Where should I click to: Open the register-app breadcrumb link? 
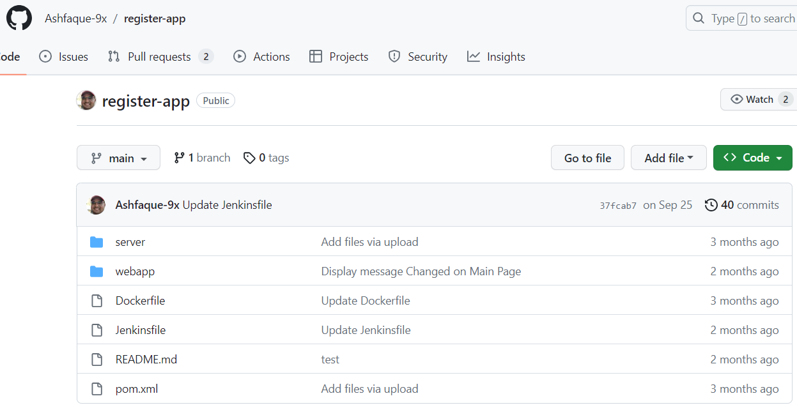155,19
